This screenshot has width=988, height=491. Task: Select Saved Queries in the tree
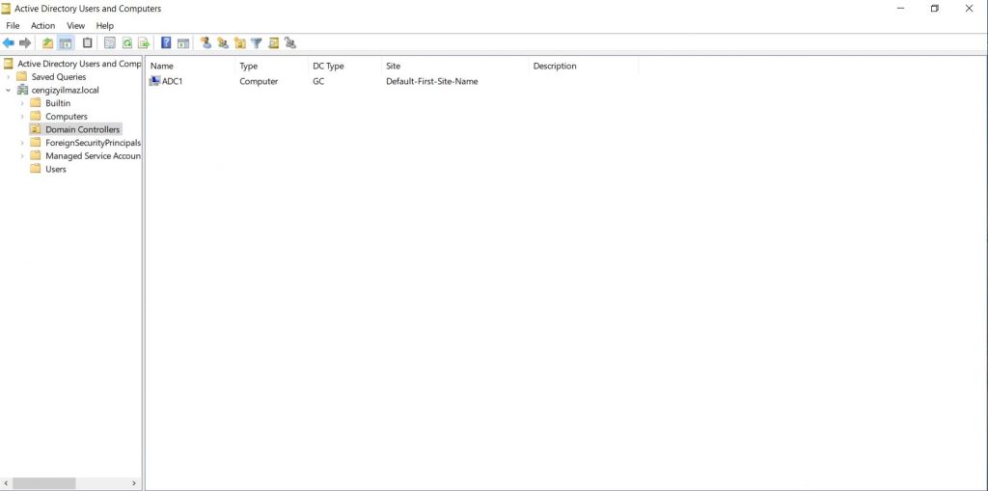[x=59, y=77]
